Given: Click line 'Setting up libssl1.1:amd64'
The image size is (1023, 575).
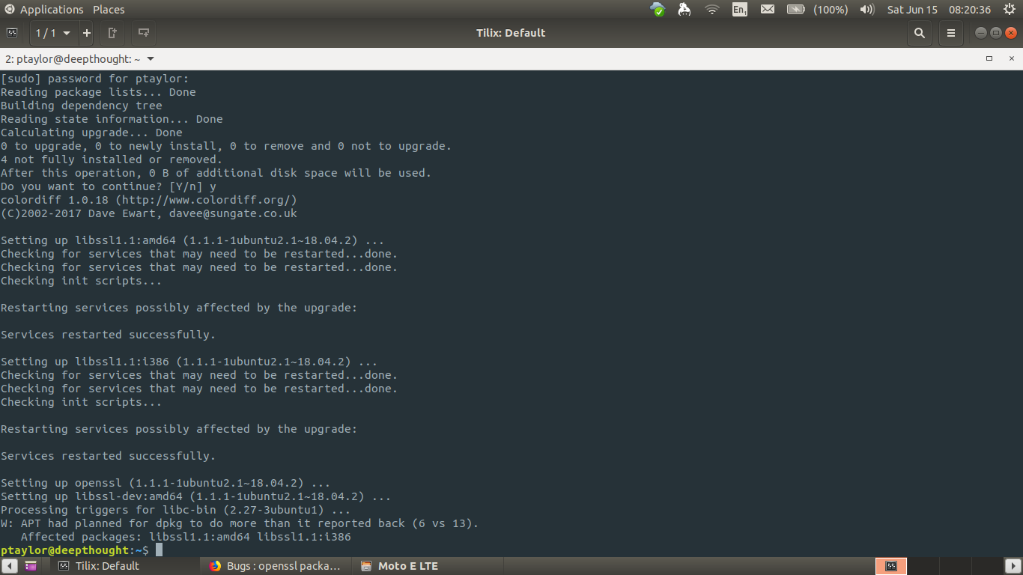Looking at the screenshot, I should pos(192,240).
